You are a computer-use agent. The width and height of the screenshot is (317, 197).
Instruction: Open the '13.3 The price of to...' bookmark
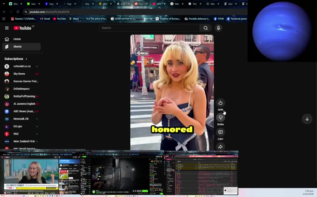click(94, 19)
